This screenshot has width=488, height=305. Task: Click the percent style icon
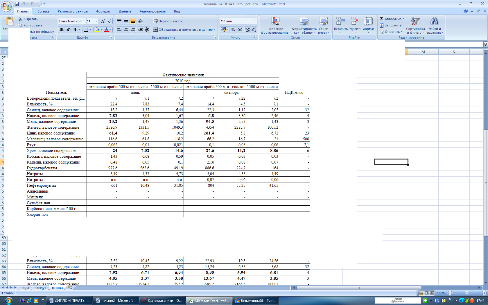coord(233,30)
